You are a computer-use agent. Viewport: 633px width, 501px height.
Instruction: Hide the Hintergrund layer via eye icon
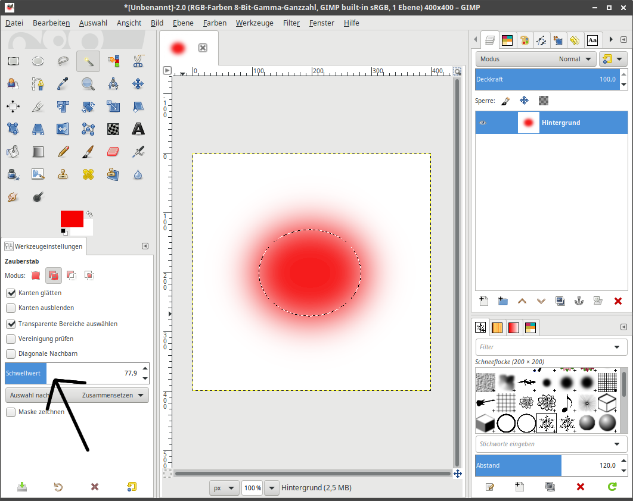pos(483,123)
